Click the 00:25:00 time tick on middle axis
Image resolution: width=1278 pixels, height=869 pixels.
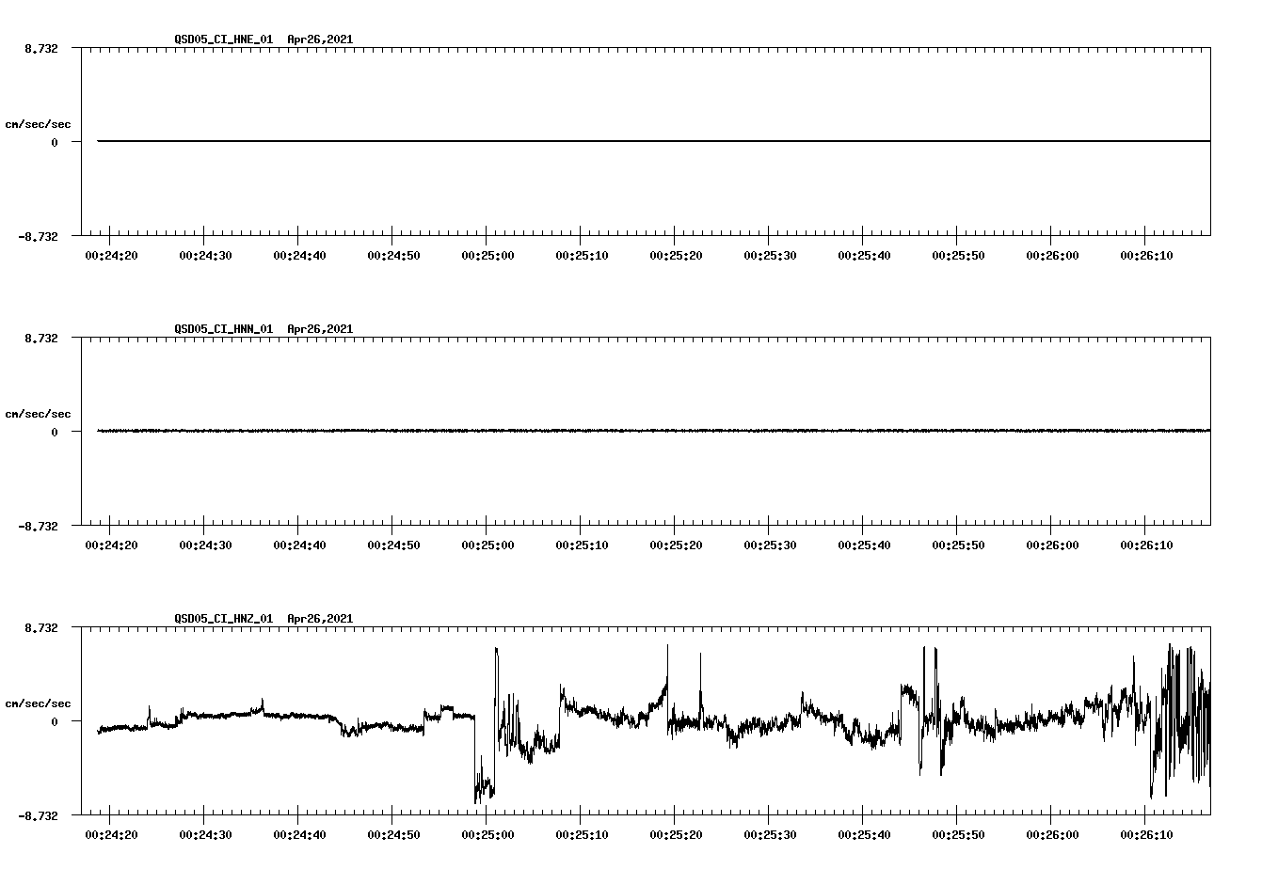point(486,543)
